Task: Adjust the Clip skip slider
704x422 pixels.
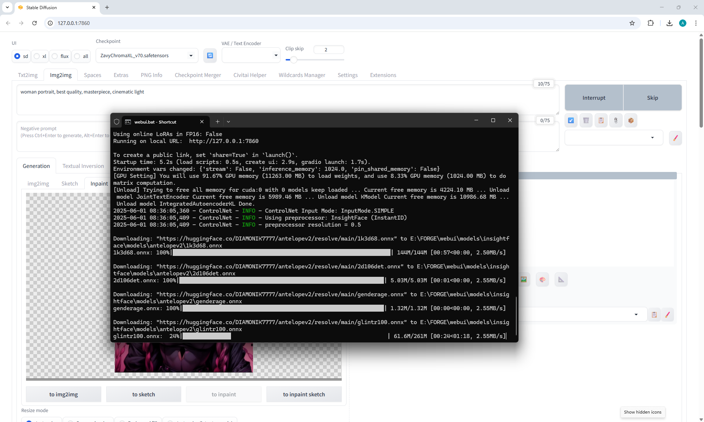Action: click(293, 60)
